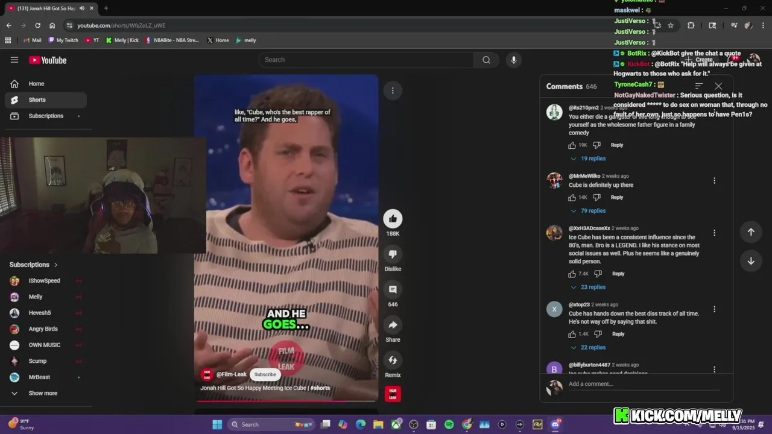The image size is (772, 434).
Task: Open the Film-Leak sound thumbnail
Action: click(x=393, y=394)
